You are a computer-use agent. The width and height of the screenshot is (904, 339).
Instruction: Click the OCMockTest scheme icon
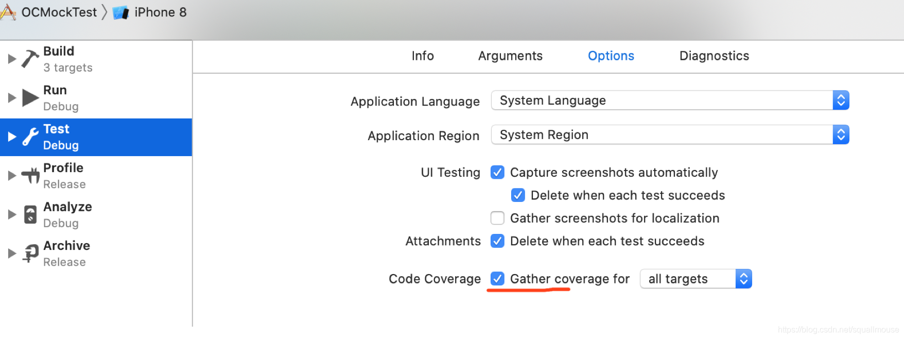[8, 12]
